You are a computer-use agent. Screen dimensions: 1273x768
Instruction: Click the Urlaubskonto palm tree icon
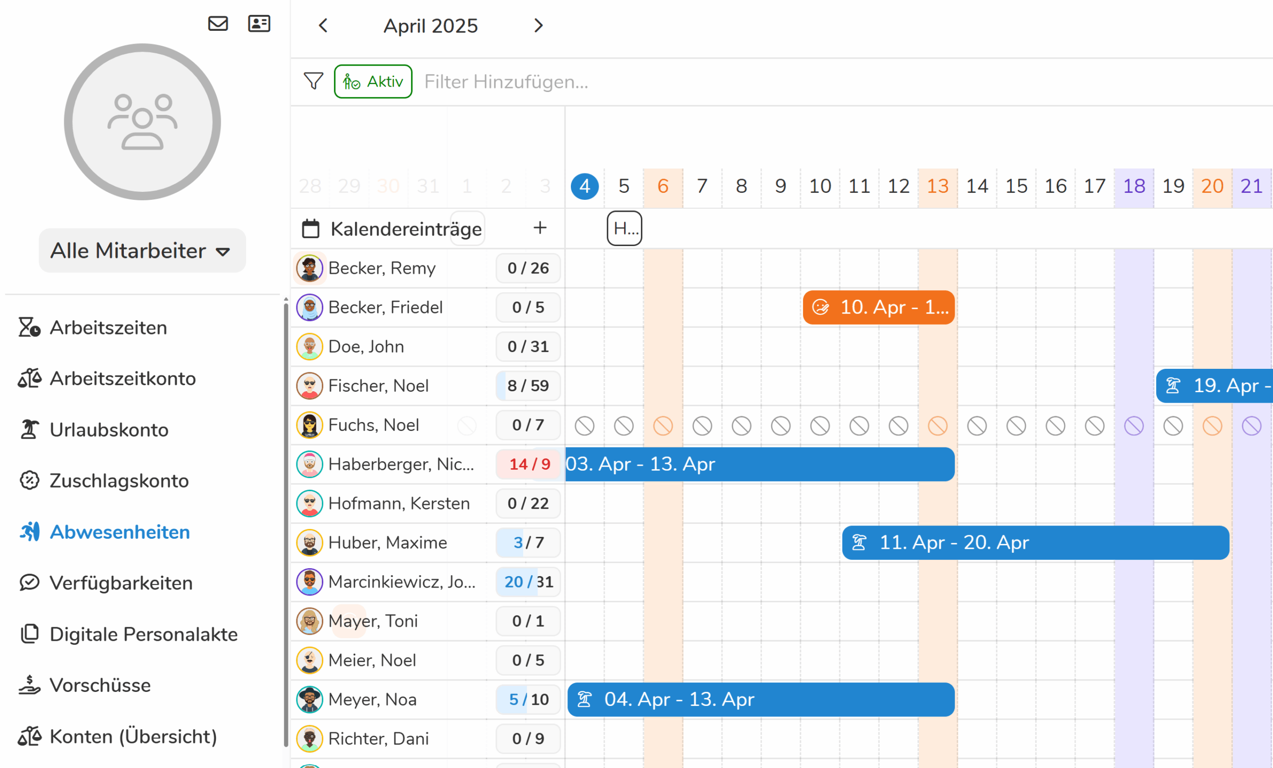tap(29, 429)
